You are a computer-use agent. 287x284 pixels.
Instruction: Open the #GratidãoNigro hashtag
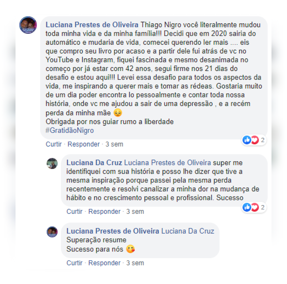coord(70,130)
